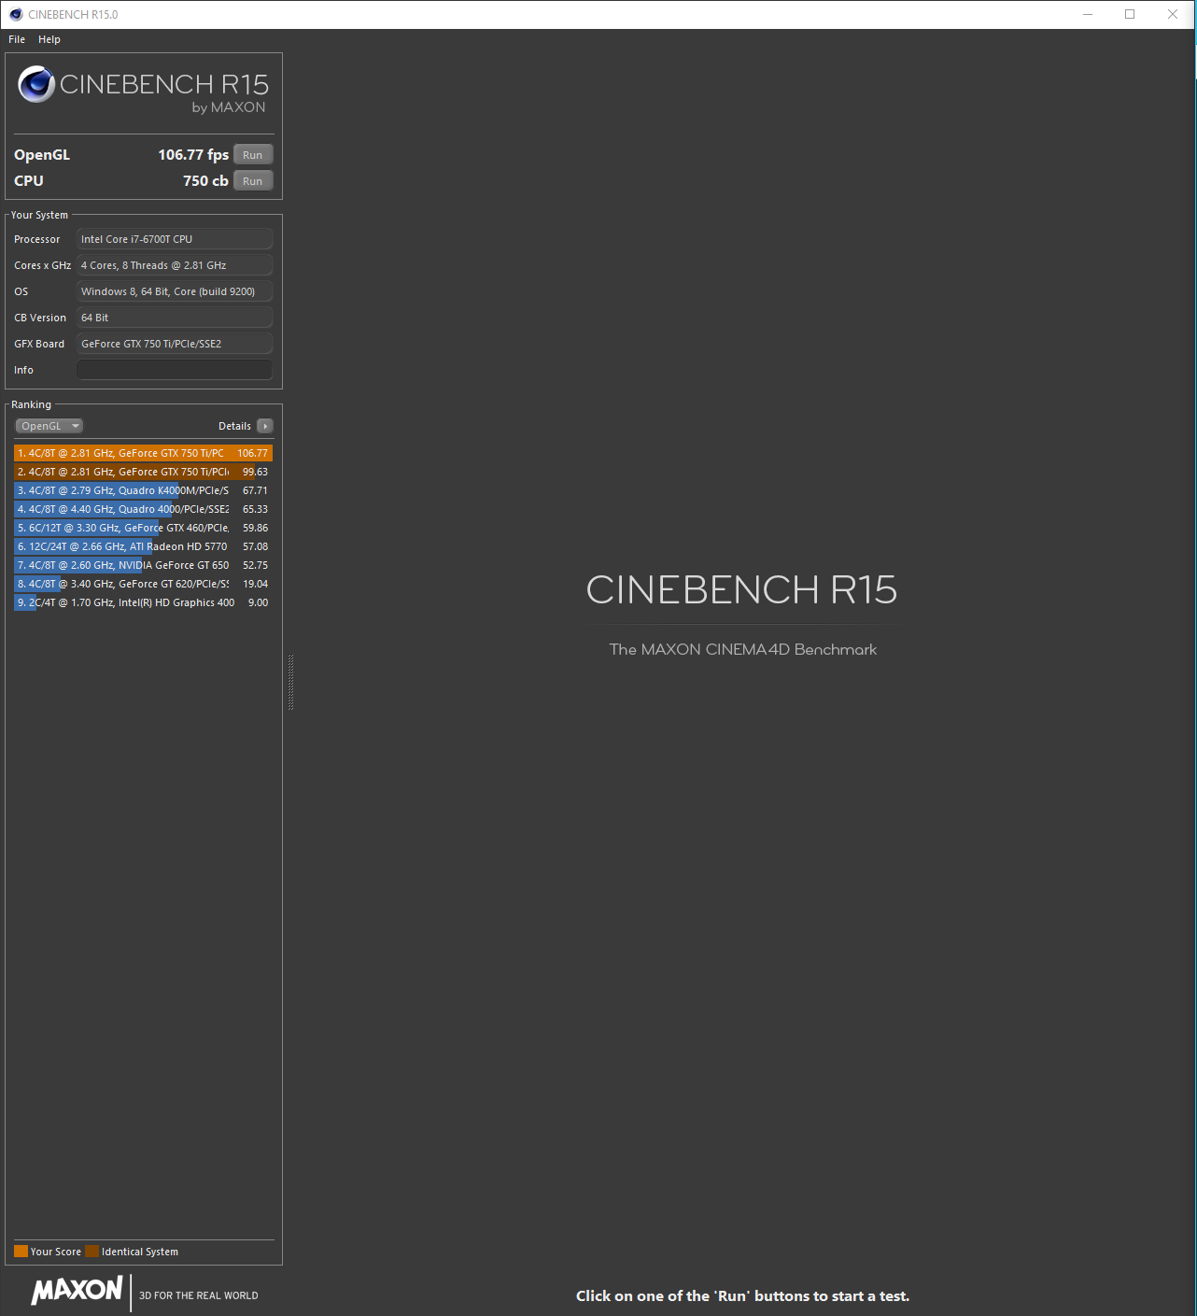Expand ranking Details arrow button

[x=265, y=426]
